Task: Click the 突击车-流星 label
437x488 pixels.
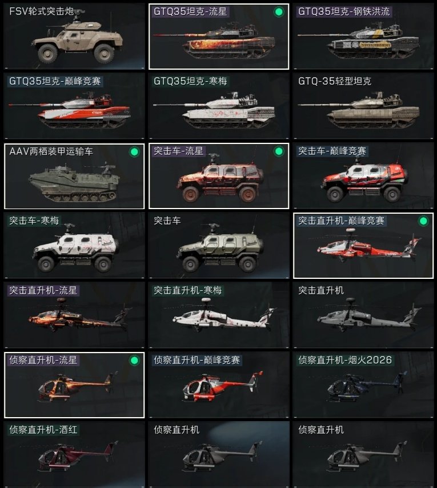Action: (x=178, y=151)
